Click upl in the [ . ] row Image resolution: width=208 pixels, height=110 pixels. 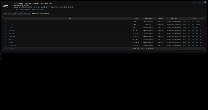pyautogui.click(x=189, y=22)
